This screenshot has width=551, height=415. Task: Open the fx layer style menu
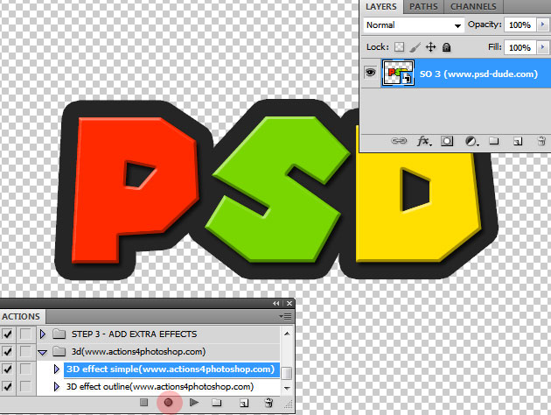423,141
